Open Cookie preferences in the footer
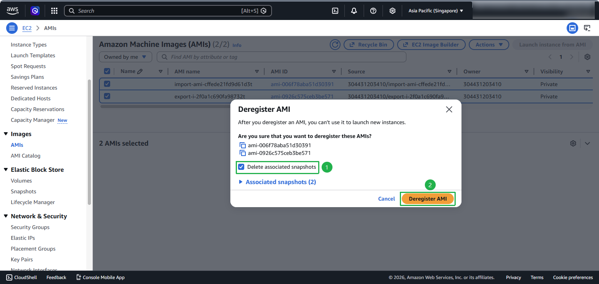Viewport: 599px width, 284px height. 573,277
